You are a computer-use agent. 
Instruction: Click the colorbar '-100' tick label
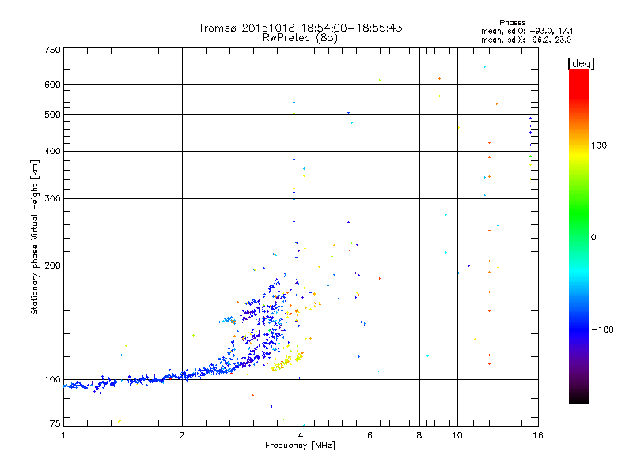[602, 329]
